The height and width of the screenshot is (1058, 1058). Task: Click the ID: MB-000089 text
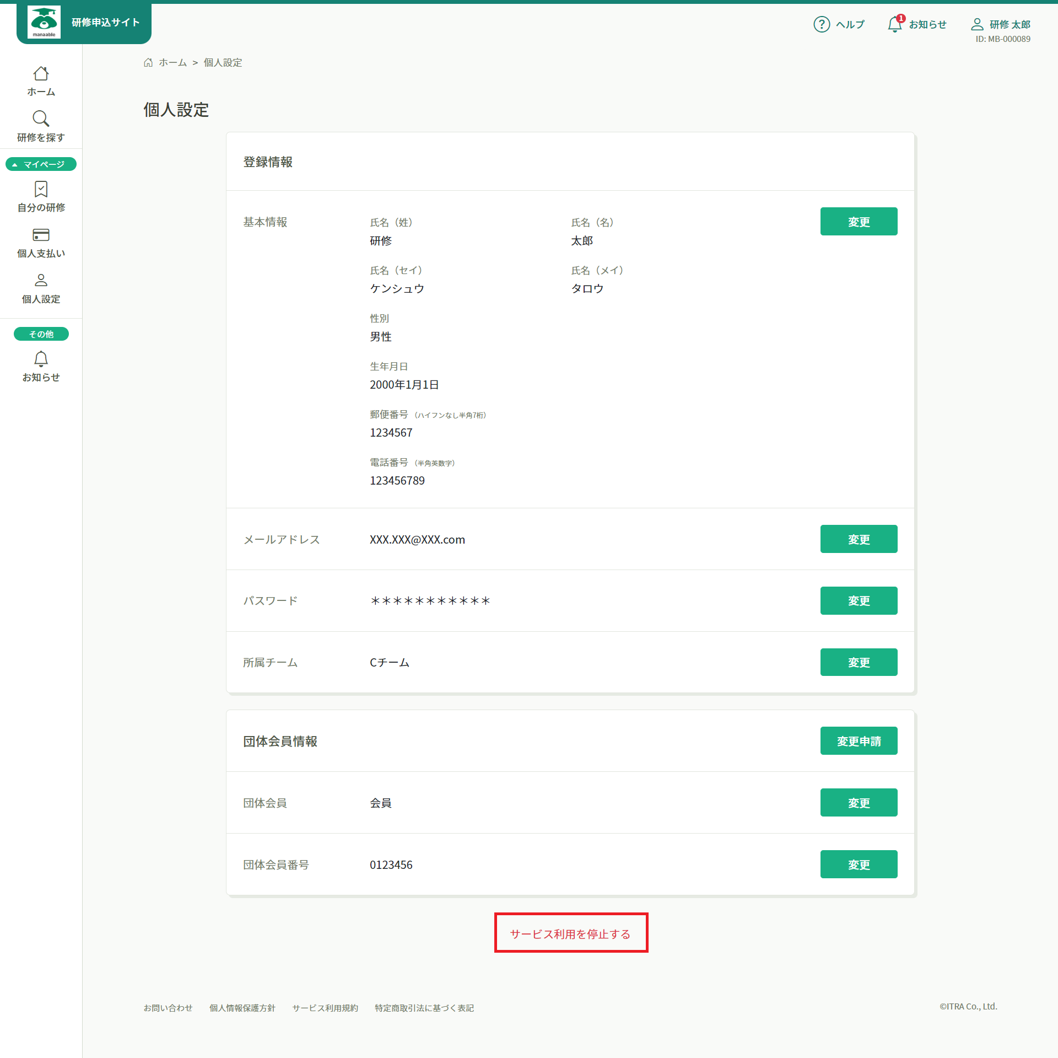pyautogui.click(x=1003, y=39)
